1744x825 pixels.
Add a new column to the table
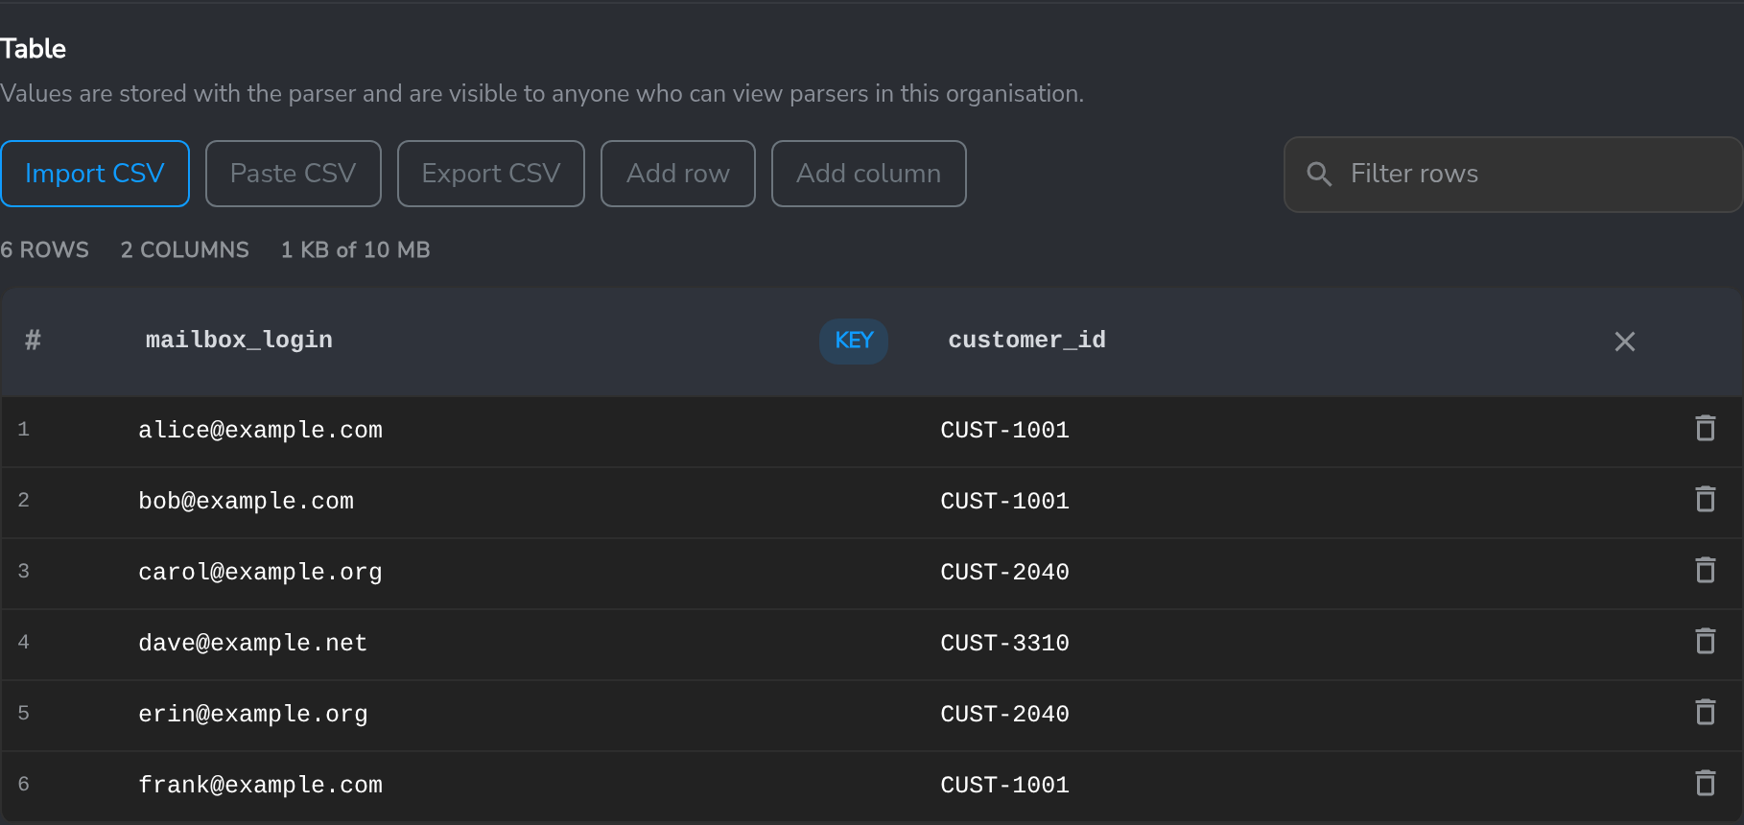point(869,174)
